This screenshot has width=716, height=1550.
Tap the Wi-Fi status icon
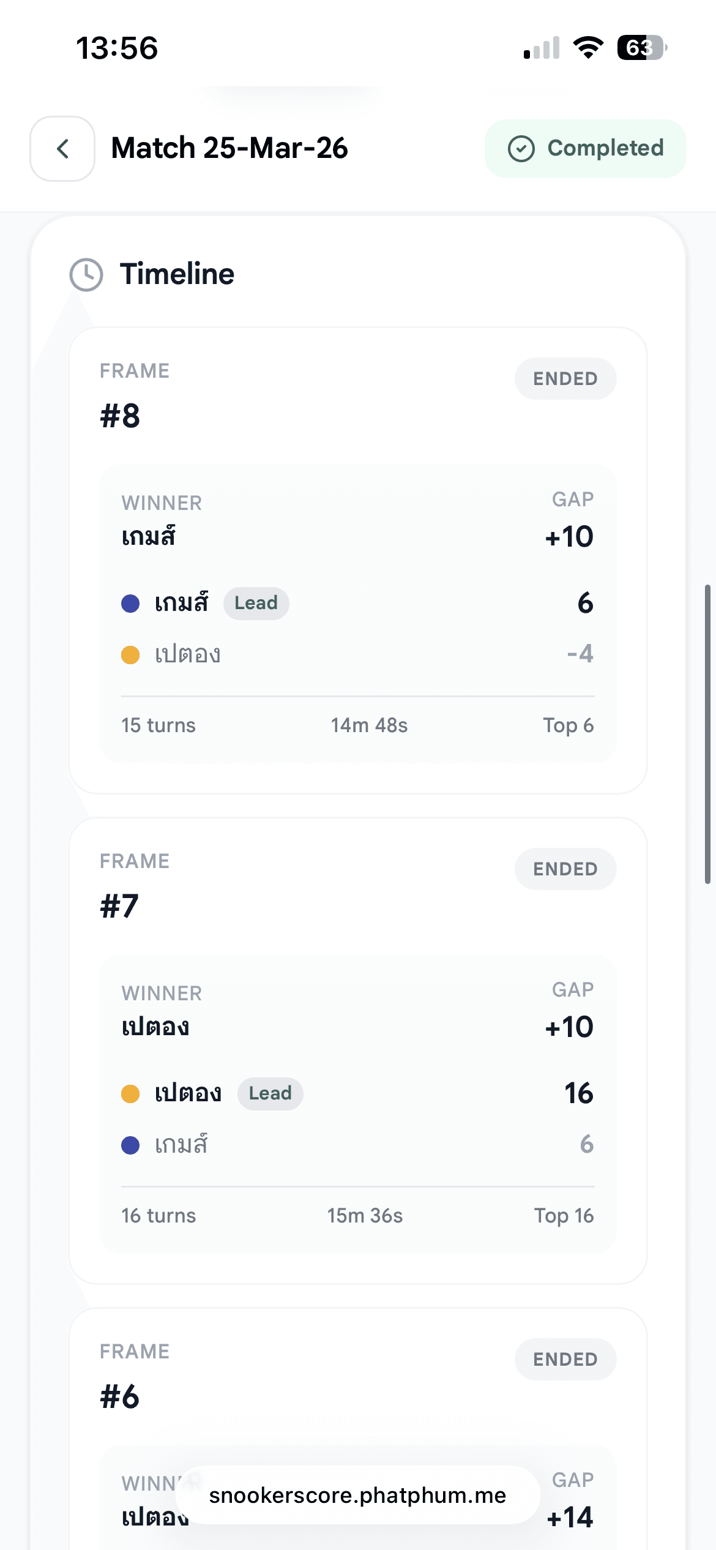[x=588, y=48]
